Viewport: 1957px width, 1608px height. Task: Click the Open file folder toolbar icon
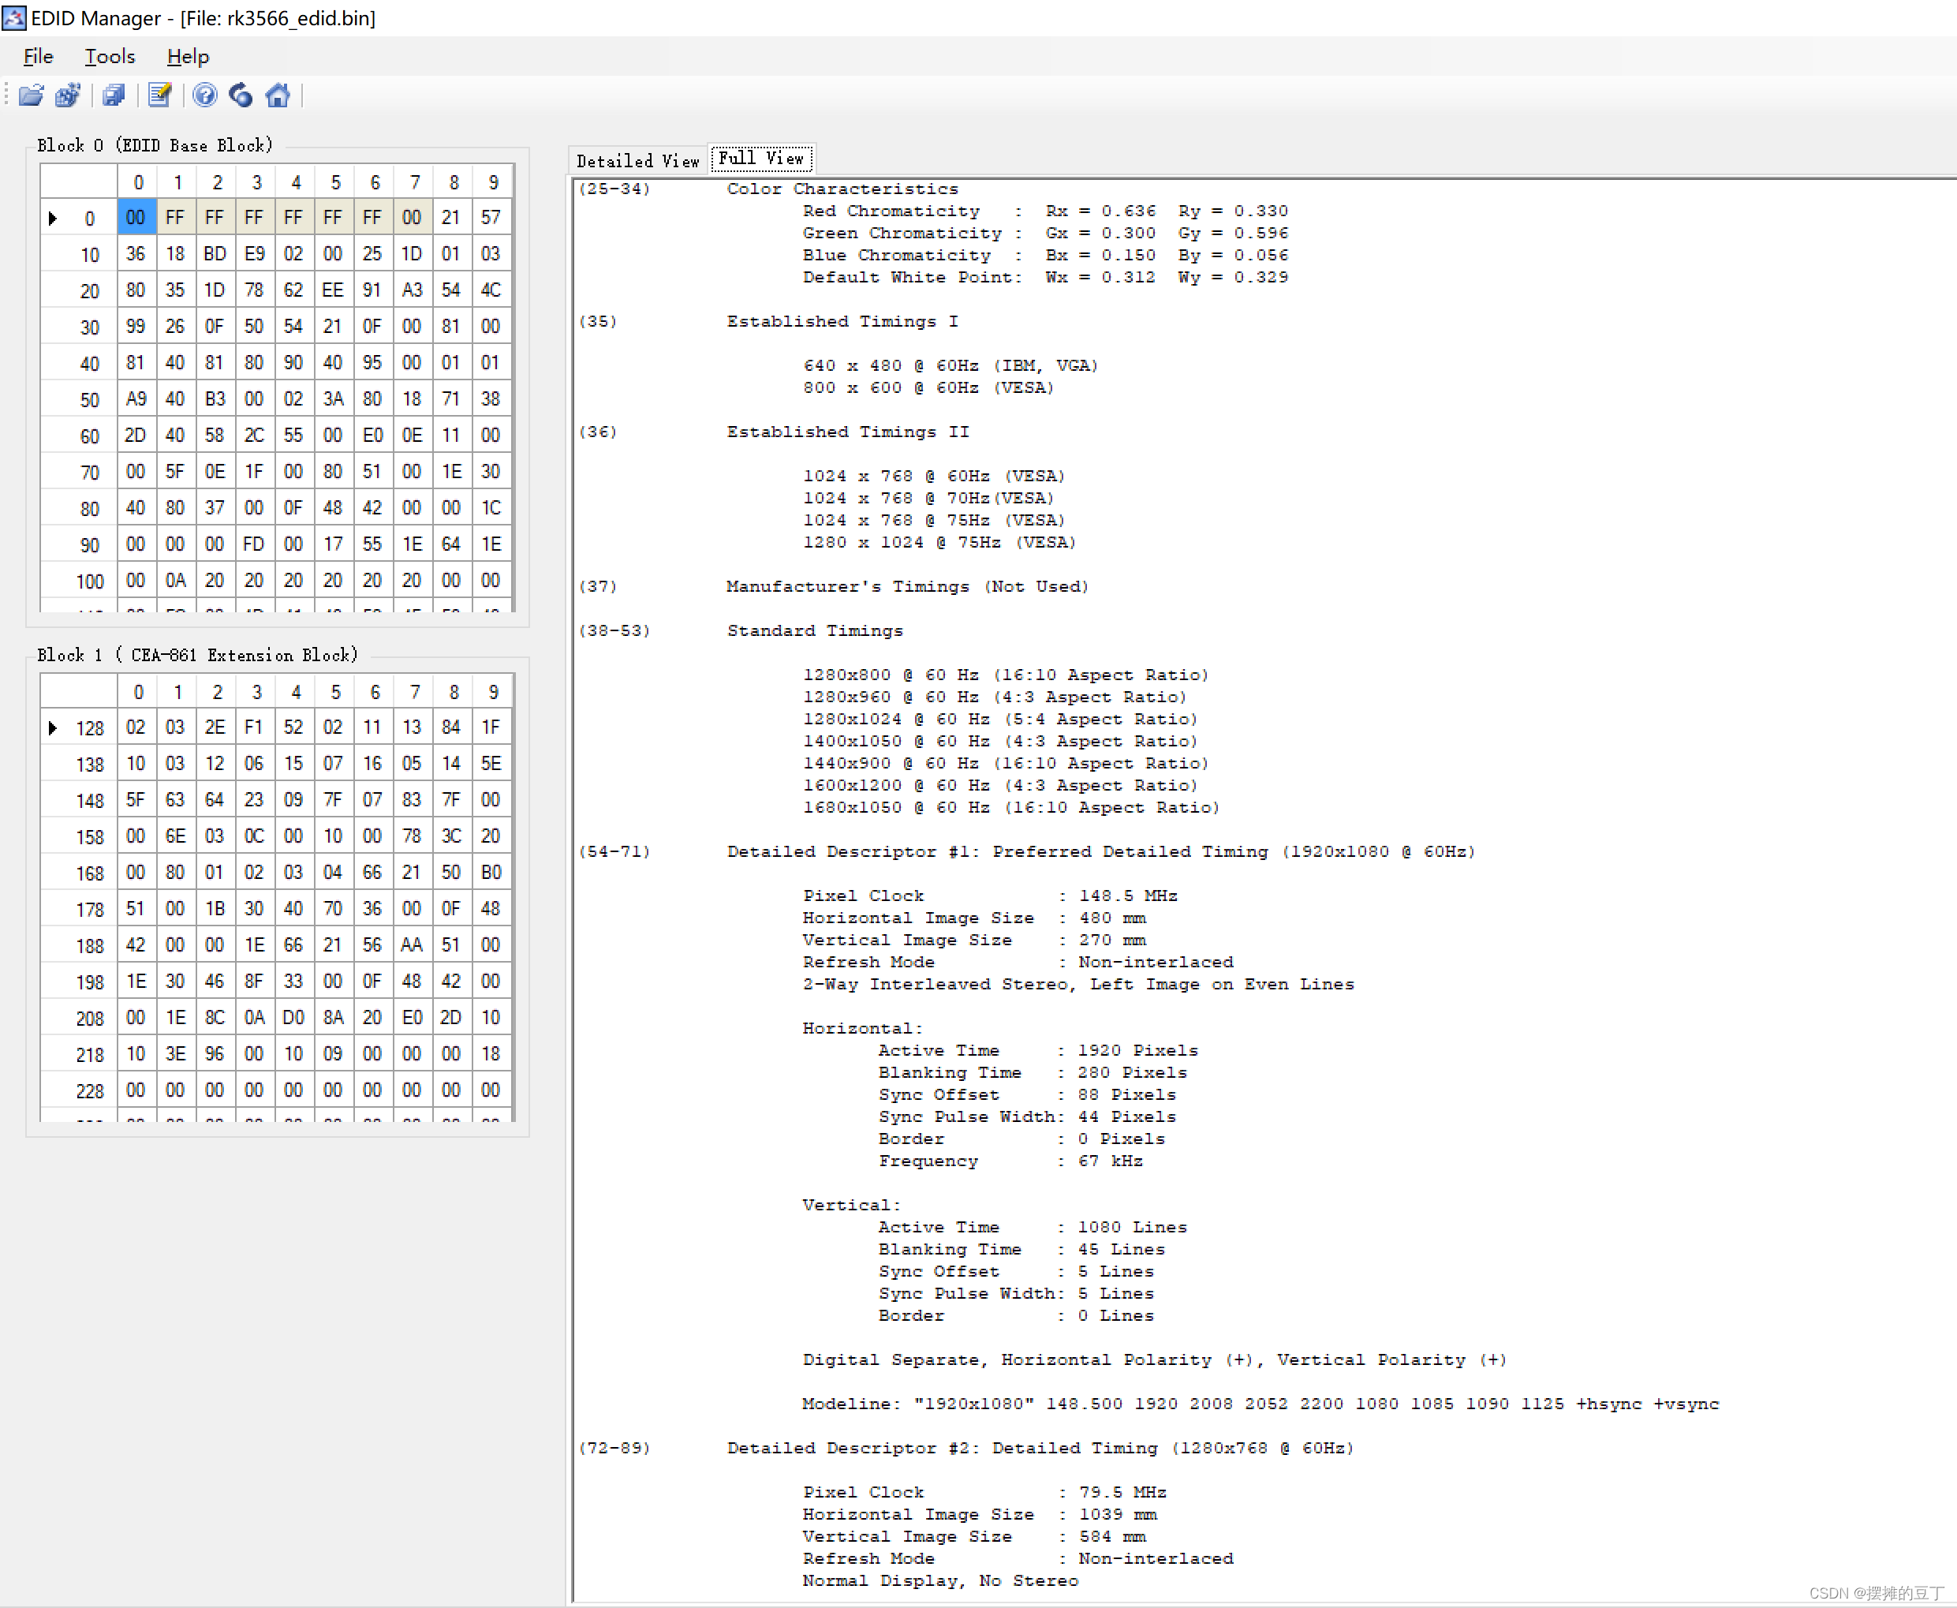31,95
